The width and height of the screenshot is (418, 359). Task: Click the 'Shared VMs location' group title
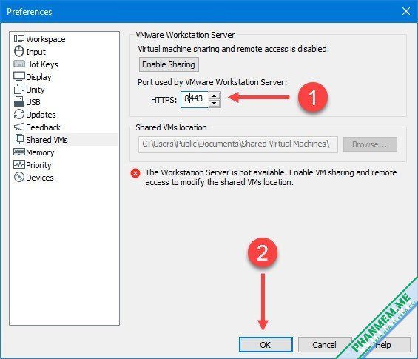(171, 127)
